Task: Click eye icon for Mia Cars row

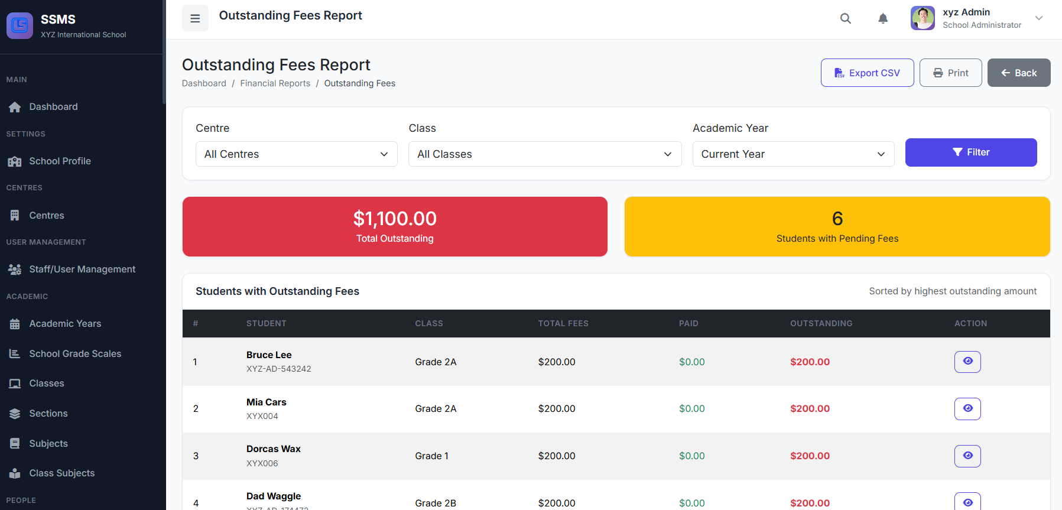Action: point(967,409)
